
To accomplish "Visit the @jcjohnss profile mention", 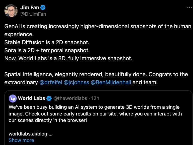I will (x=76, y=82).
